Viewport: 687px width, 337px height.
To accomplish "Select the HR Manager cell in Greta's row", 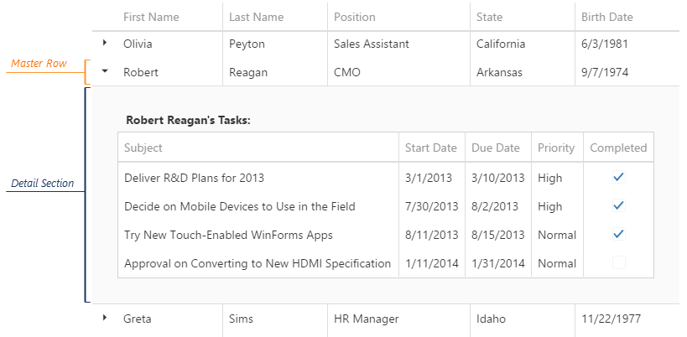I will tap(366, 319).
